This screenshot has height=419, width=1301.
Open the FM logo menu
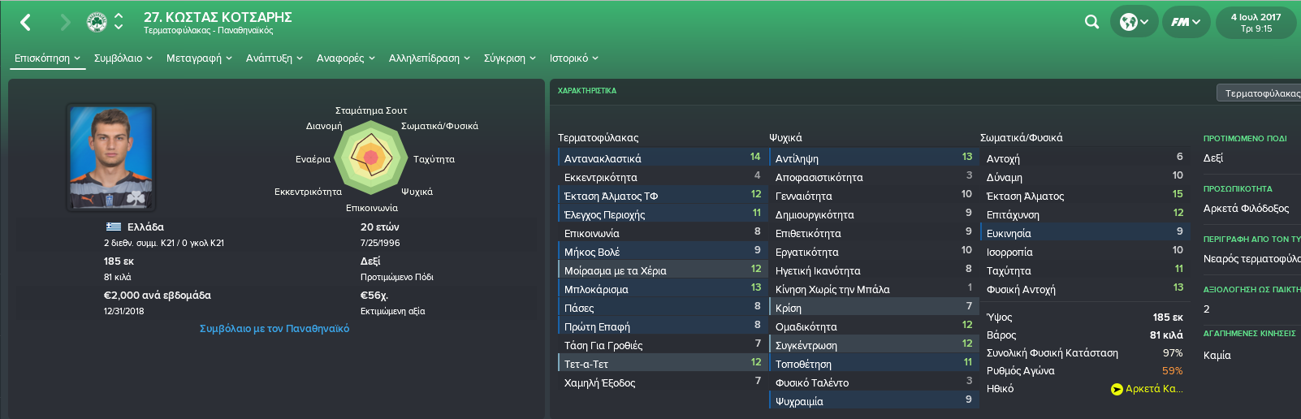(1186, 22)
